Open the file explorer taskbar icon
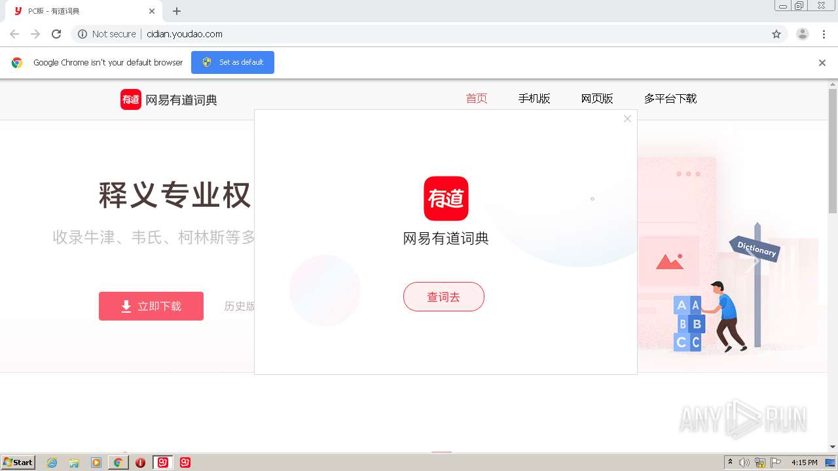The width and height of the screenshot is (838, 471). [74, 462]
